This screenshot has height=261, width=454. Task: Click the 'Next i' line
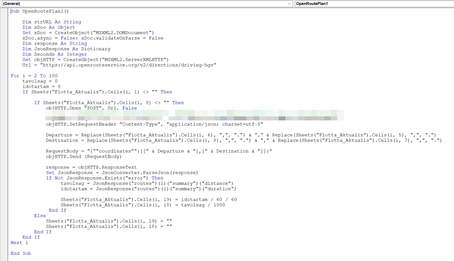pyautogui.click(x=19, y=243)
